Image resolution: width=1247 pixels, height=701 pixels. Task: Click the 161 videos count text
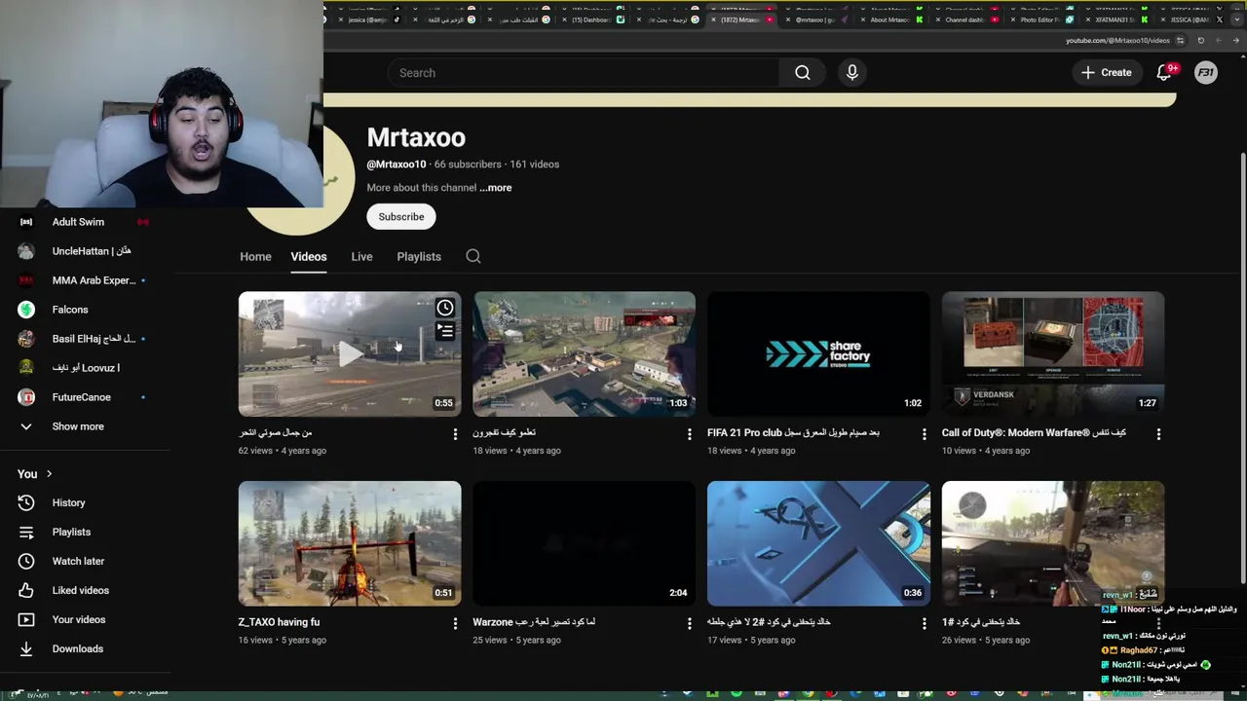click(x=534, y=165)
